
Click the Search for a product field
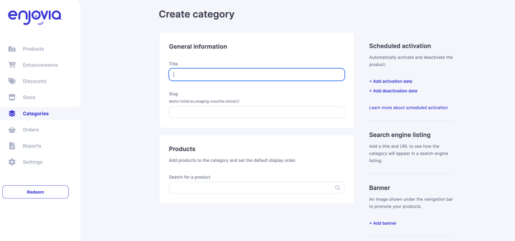[x=251, y=188]
